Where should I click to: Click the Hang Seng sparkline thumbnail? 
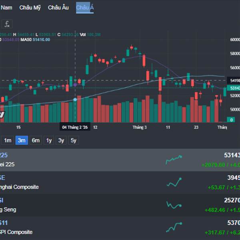tap(174, 205)
